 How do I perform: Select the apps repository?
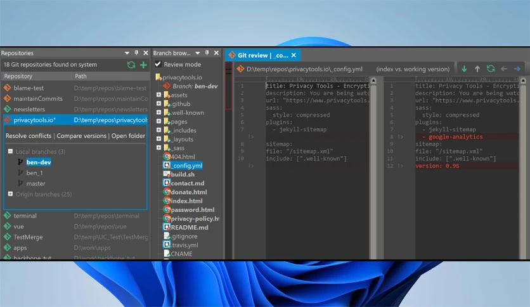pos(75,248)
